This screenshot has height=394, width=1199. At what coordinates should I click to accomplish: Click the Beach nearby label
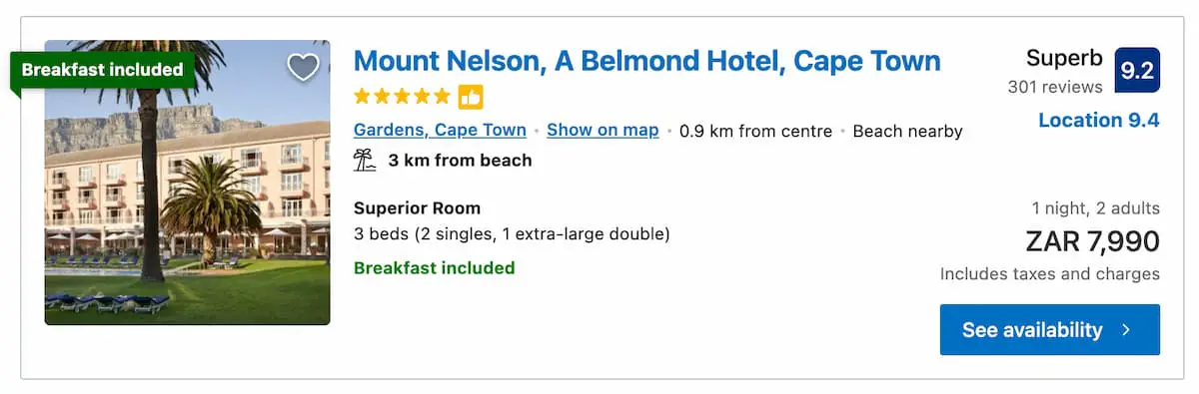click(x=907, y=131)
